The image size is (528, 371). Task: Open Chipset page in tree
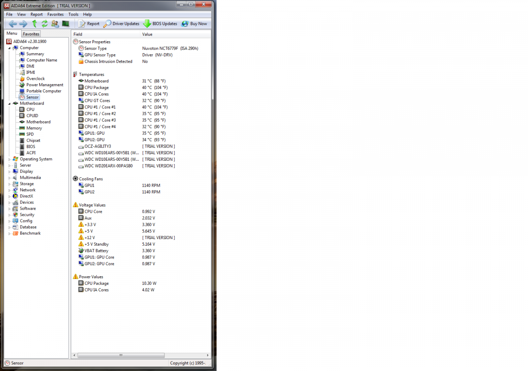[x=33, y=141]
